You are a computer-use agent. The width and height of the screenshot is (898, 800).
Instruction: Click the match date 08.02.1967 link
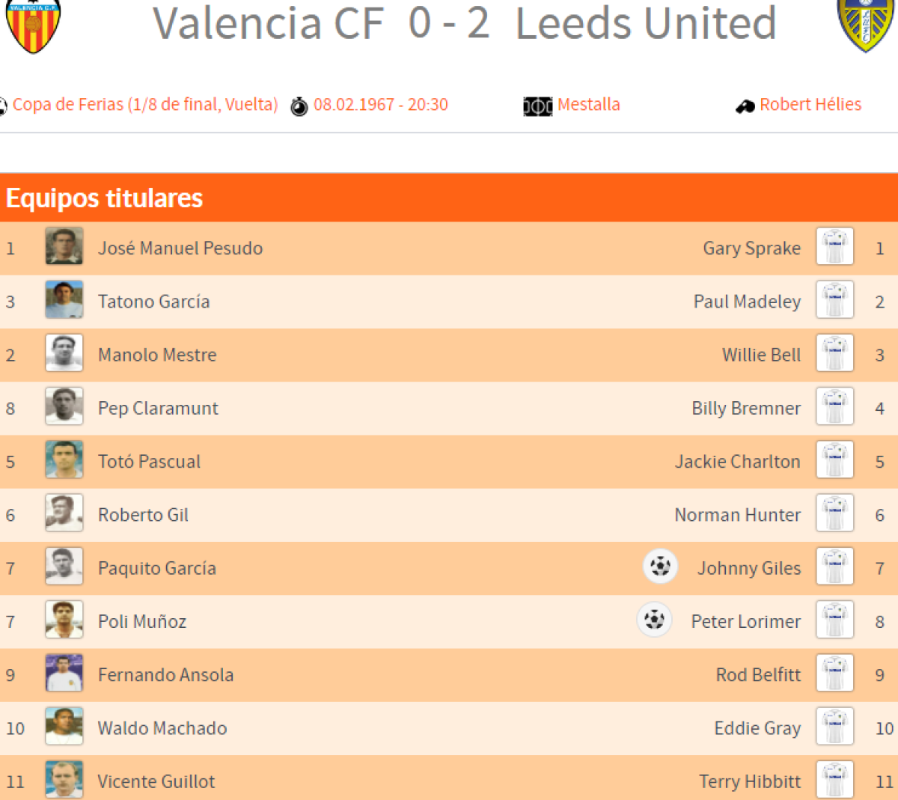point(380,105)
